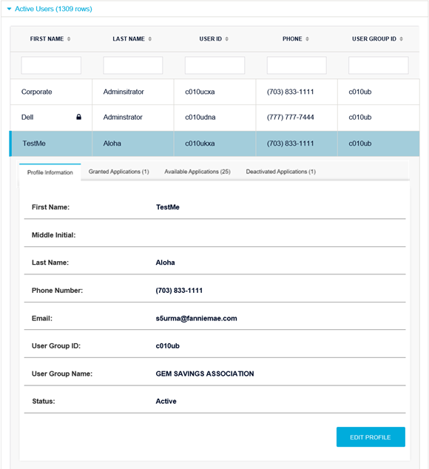Click the EDIT PROFILE button
The width and height of the screenshot is (429, 469).
tap(371, 437)
